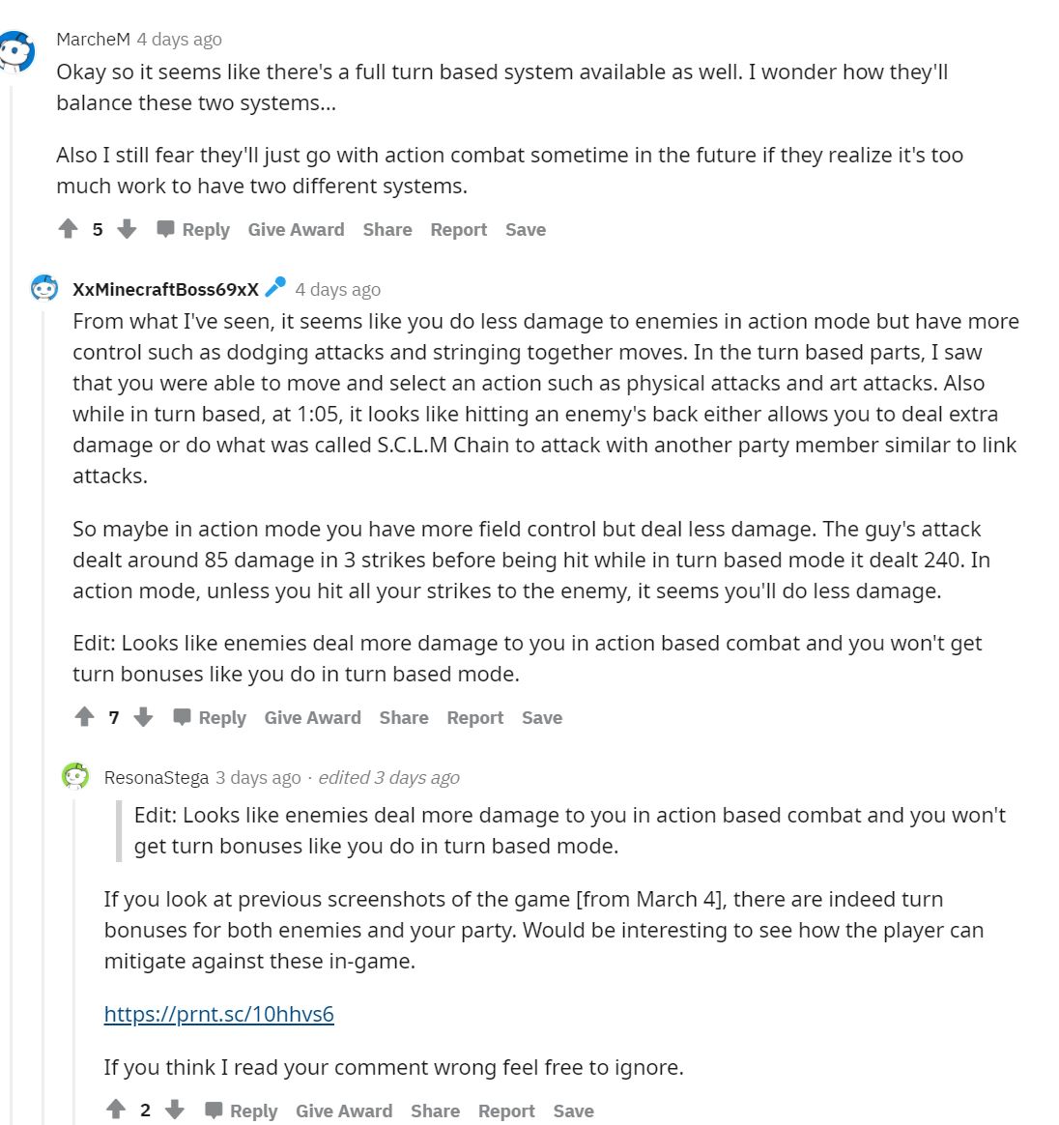Screen dimensions: 1059x1125
Task: Open XxMinecraftBoss69xX's user profile name
Action: pyautogui.click(x=166, y=289)
